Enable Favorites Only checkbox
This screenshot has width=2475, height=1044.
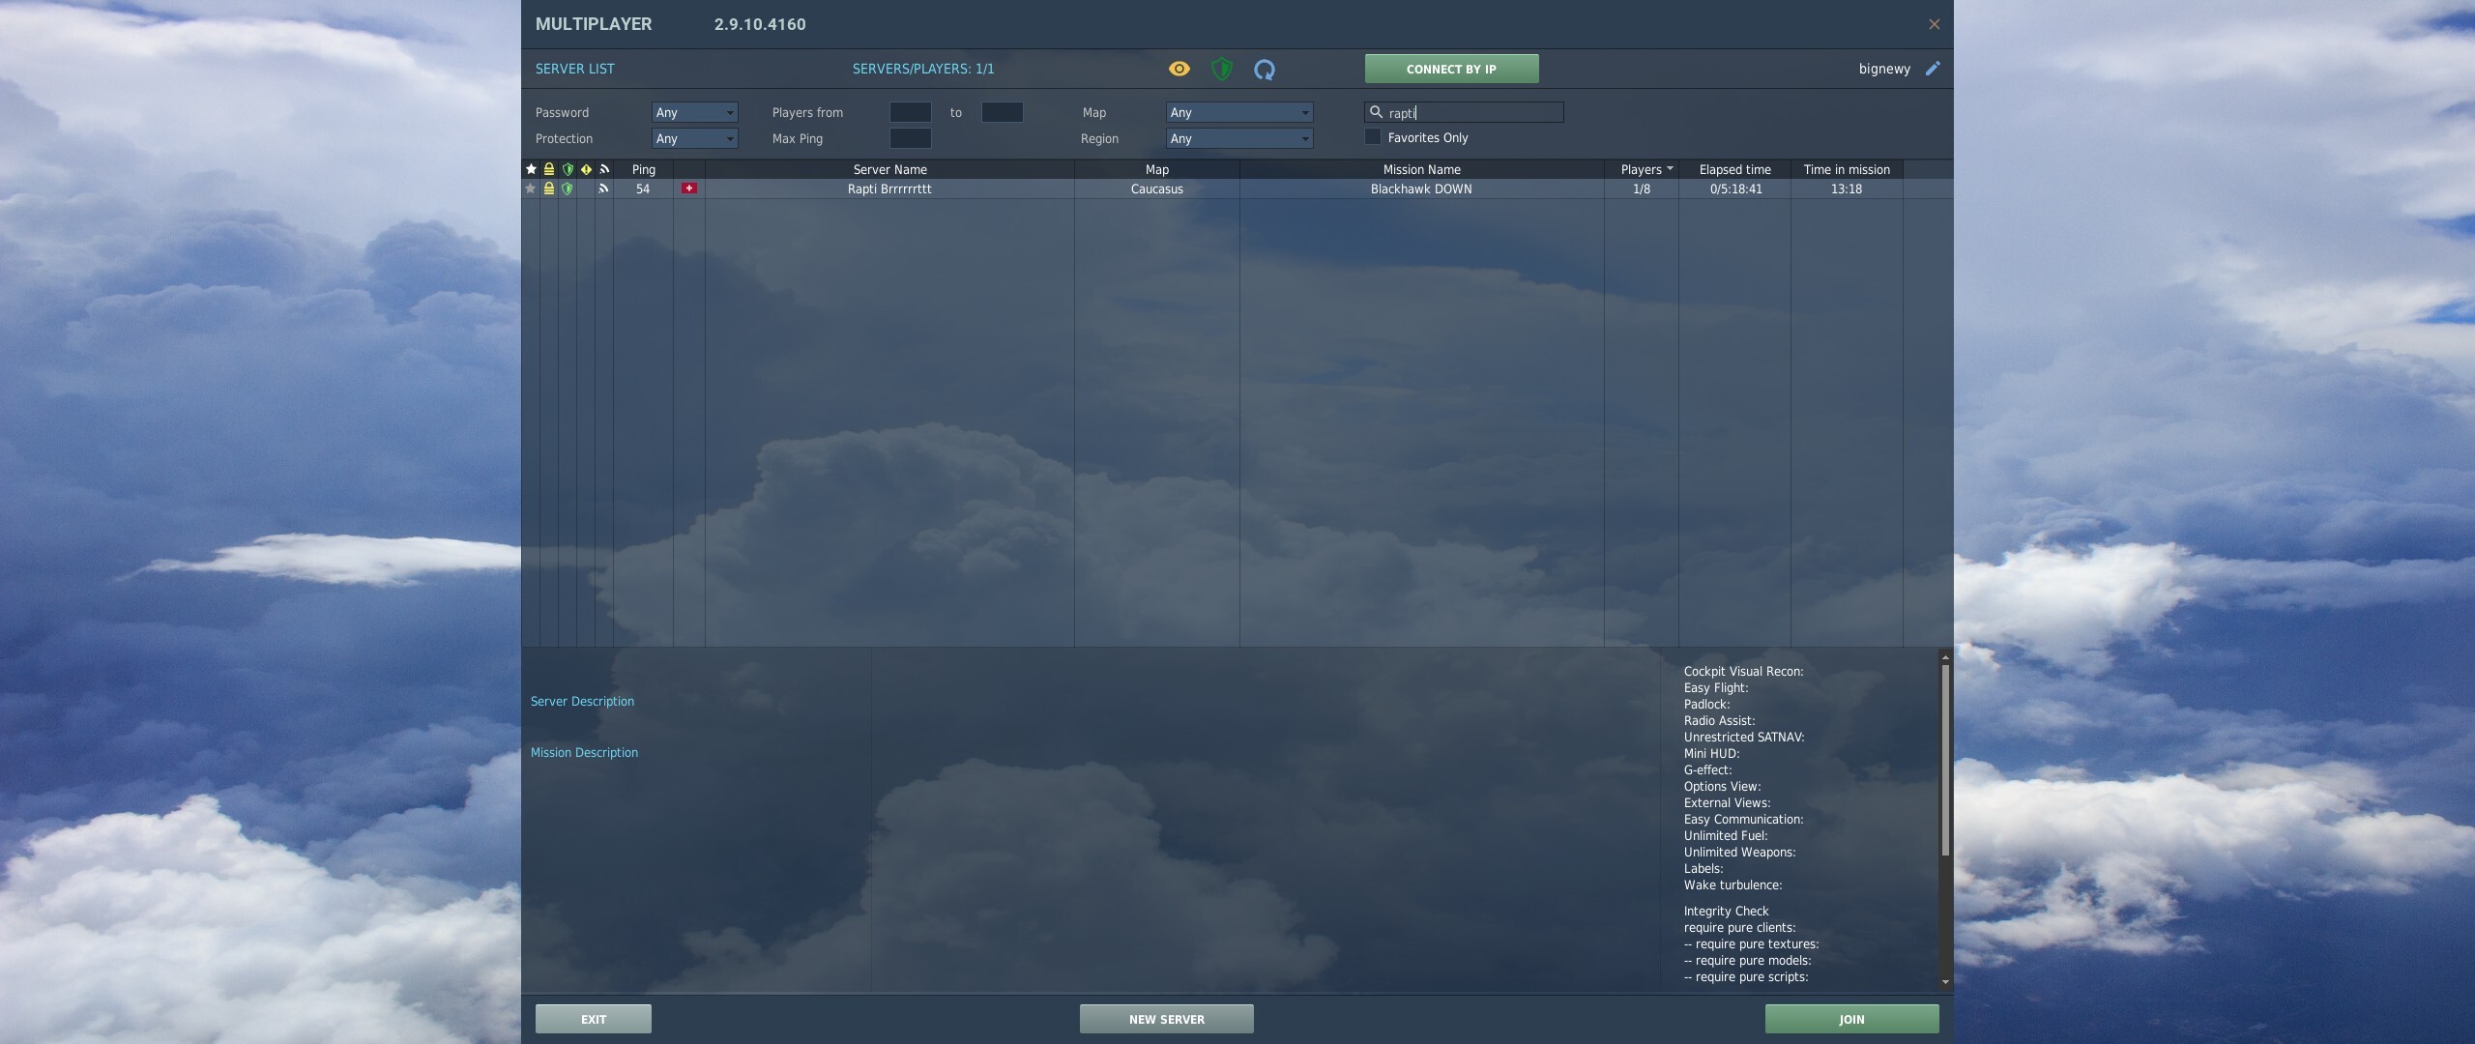(x=1373, y=137)
